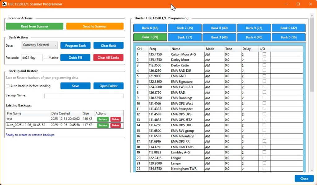Open the Data dropdown list
Viewport: 317px width, 185px height.
click(x=40, y=45)
